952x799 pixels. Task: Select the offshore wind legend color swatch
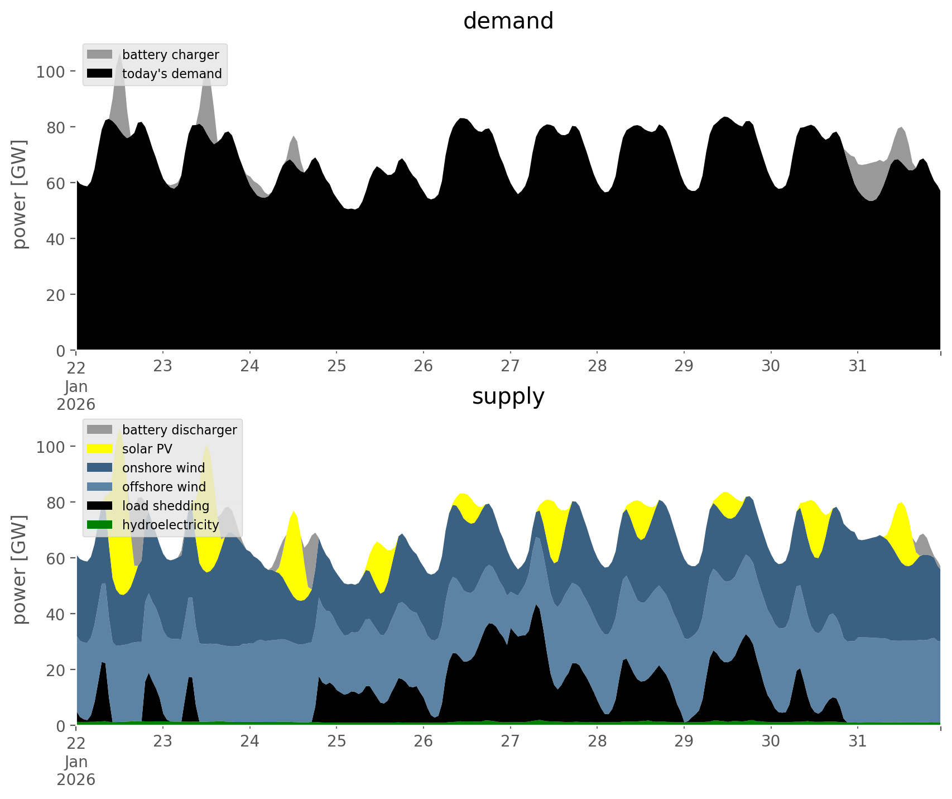click(100, 487)
